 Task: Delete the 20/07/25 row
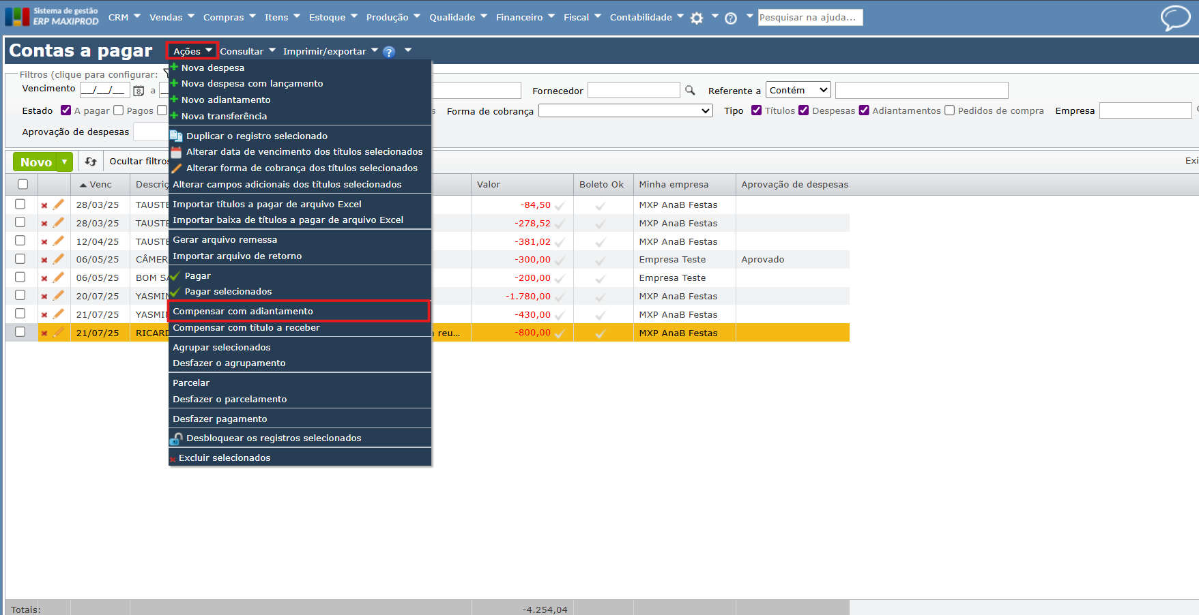(x=44, y=297)
